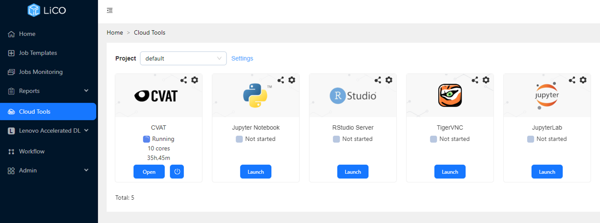Image resolution: width=600 pixels, height=223 pixels.
Task: Open gear settings on CVAT card
Action: pyautogui.click(x=194, y=80)
